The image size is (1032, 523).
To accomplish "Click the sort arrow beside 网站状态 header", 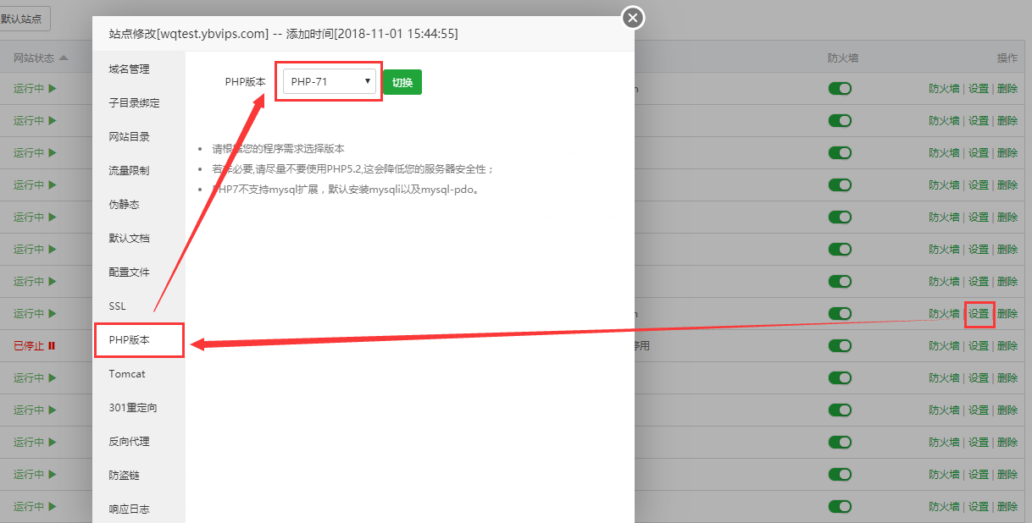I will click(x=64, y=58).
